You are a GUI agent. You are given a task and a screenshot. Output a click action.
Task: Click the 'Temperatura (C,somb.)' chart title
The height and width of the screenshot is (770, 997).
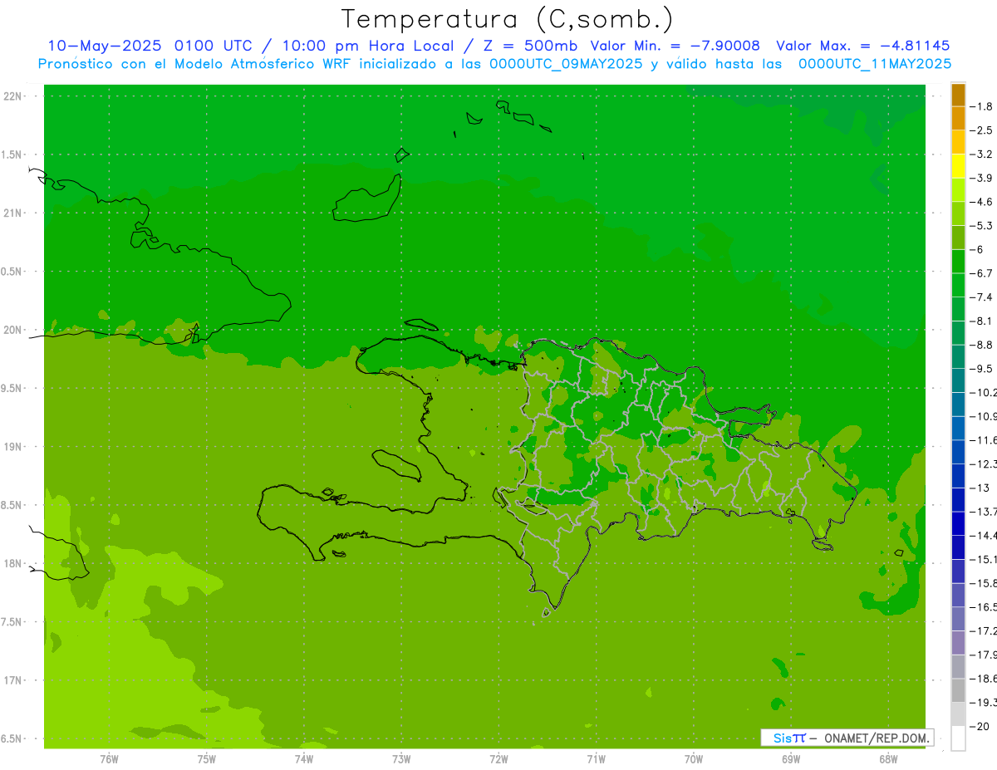[x=508, y=19]
